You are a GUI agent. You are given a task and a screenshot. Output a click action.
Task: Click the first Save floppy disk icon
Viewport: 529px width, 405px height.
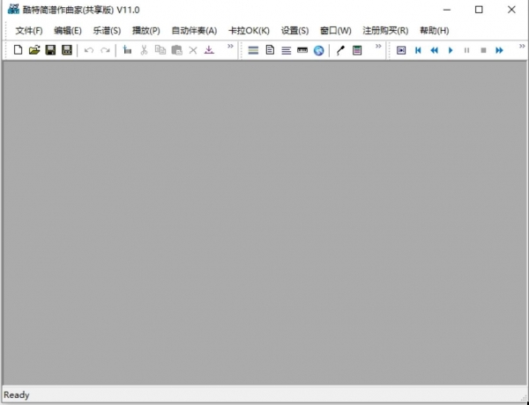(x=50, y=50)
